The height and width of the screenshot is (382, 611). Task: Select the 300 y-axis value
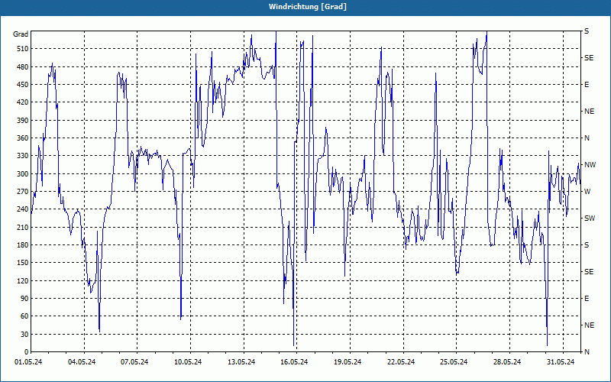coord(23,174)
